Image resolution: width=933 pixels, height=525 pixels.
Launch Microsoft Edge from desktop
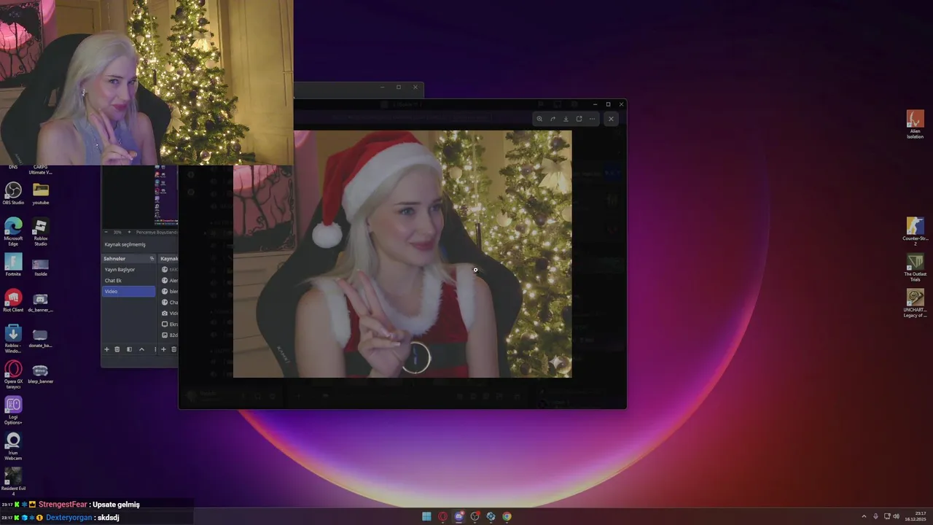(x=13, y=232)
